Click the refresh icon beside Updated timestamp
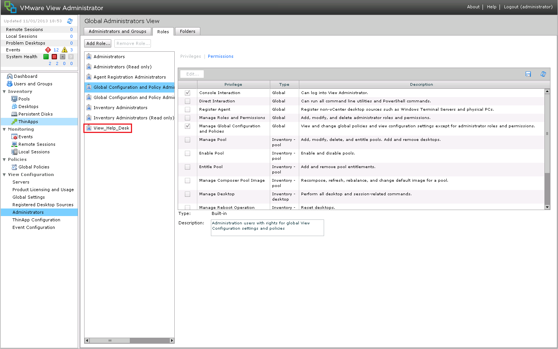558x349 pixels. tap(70, 21)
